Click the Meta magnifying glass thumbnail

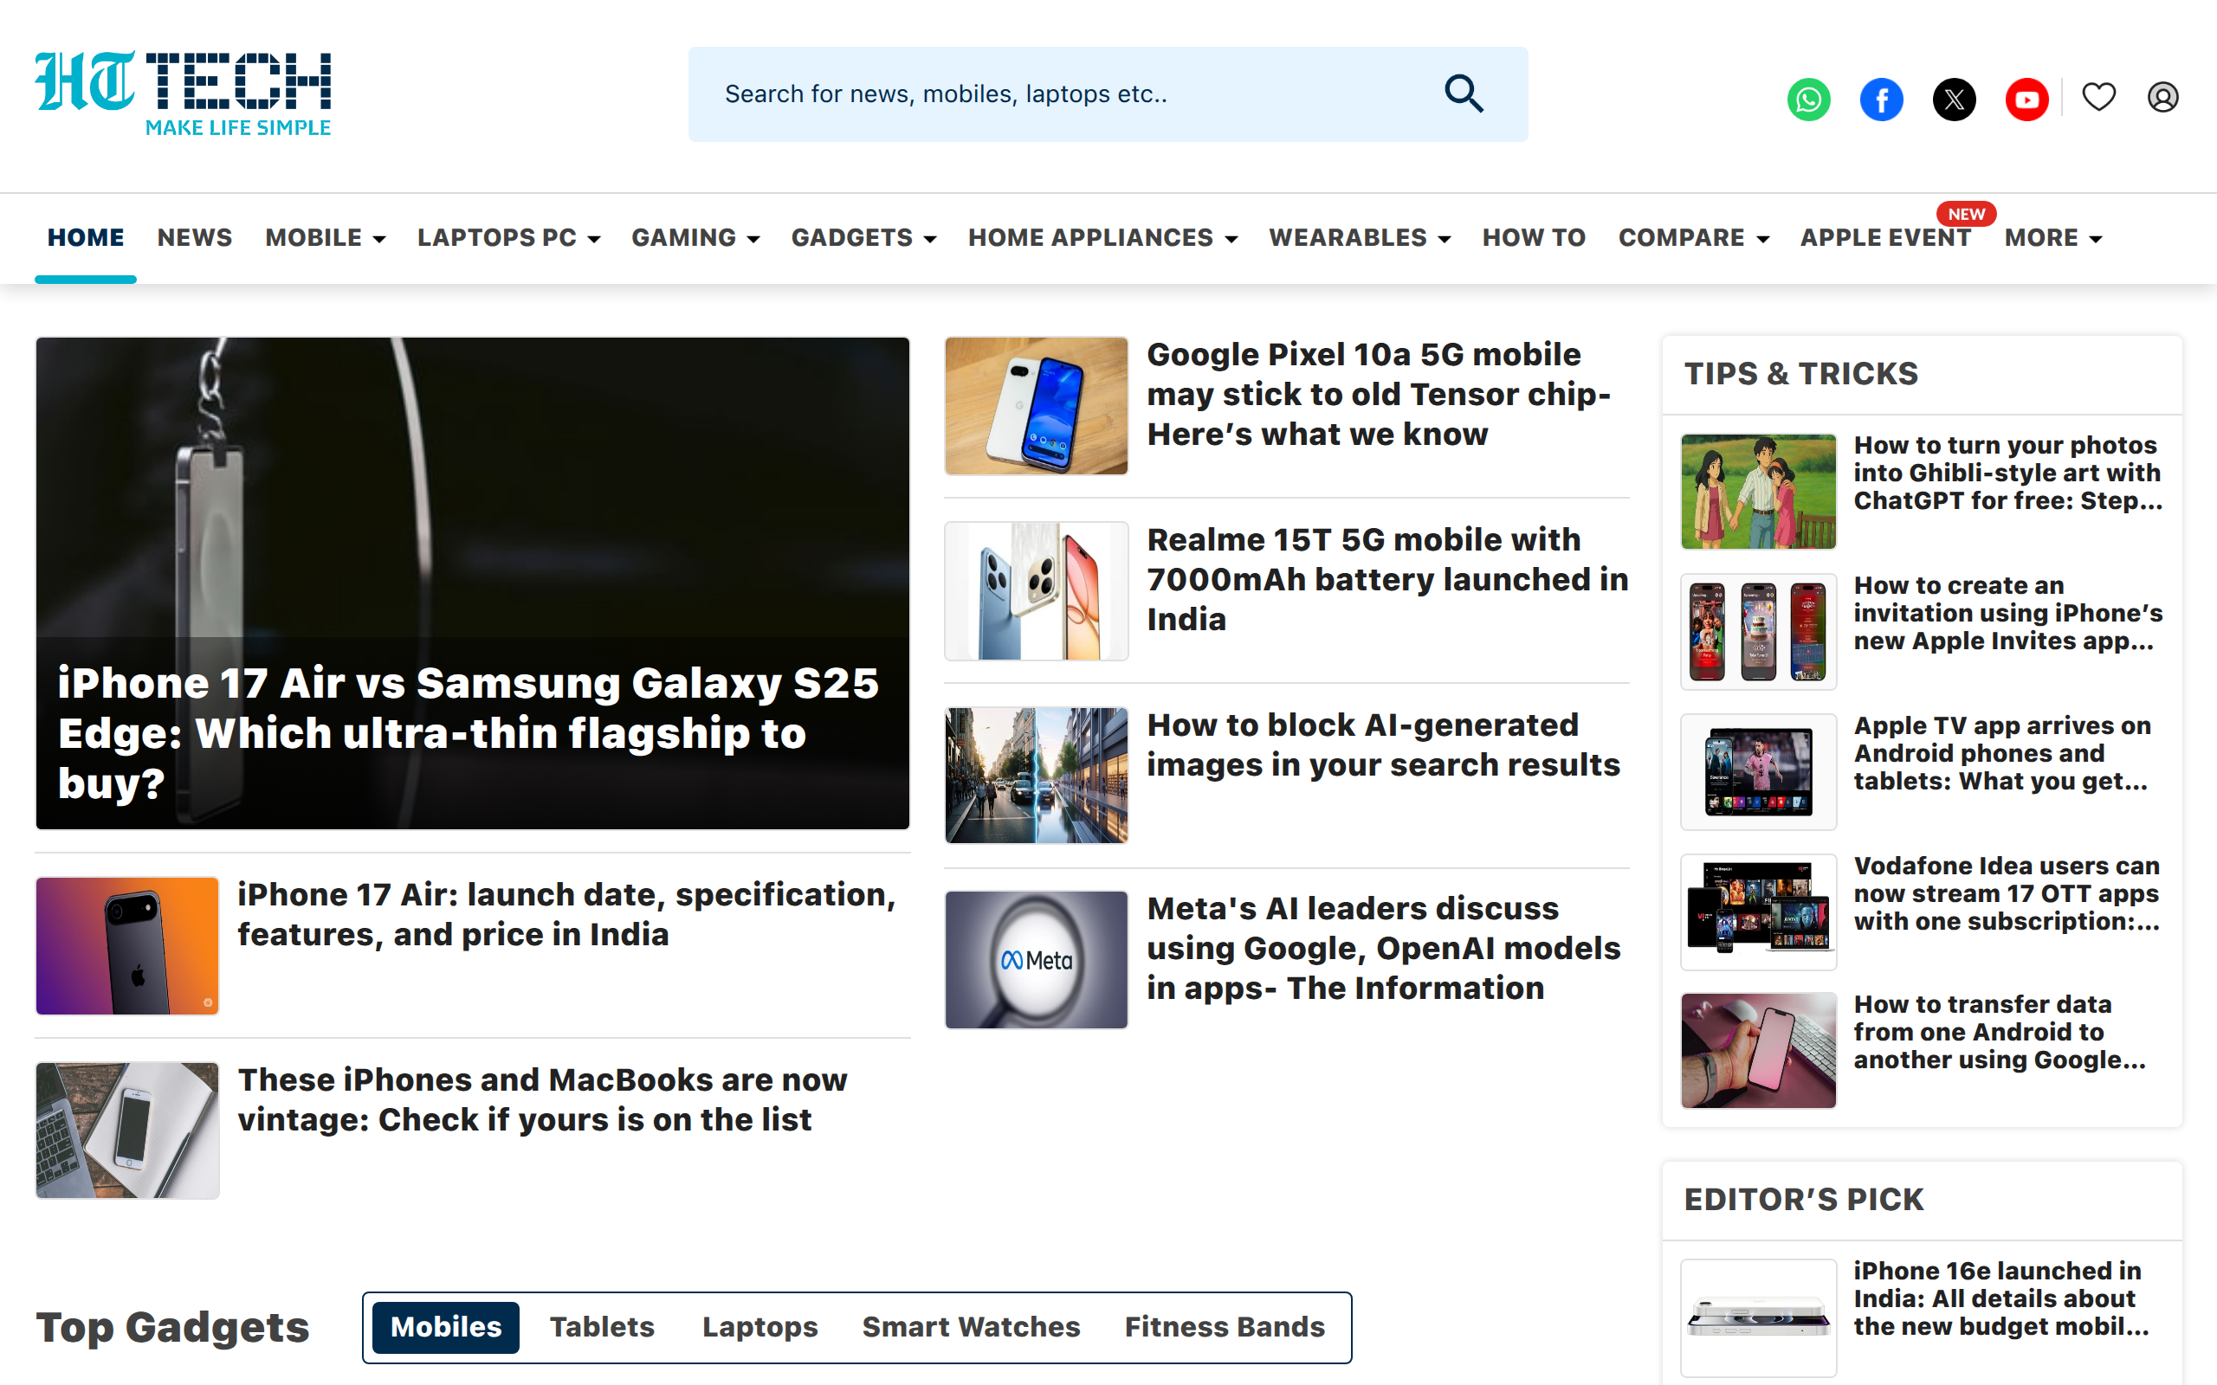1036,959
